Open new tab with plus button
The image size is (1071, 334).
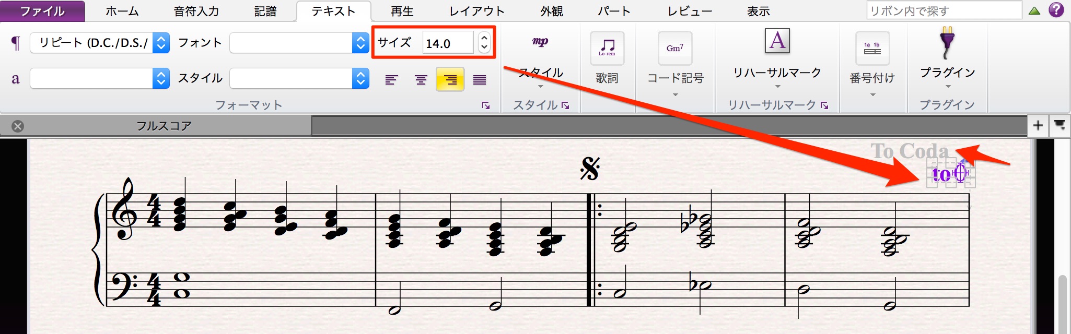[1038, 125]
